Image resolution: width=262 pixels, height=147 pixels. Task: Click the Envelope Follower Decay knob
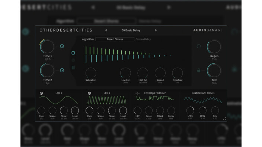(171, 110)
